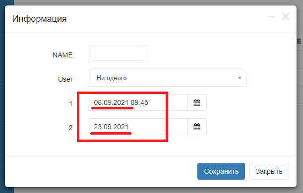Save with the Сохранить button

tap(221, 171)
